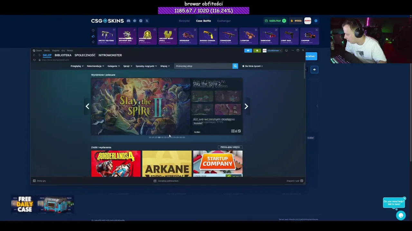Click the ARCTIC TRI-TONE drop card
The height and width of the screenshot is (231, 412).
[106, 36]
